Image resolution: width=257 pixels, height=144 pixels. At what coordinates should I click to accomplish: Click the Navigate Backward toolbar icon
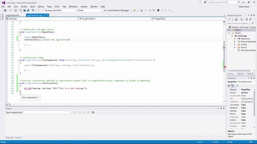(5, 10)
